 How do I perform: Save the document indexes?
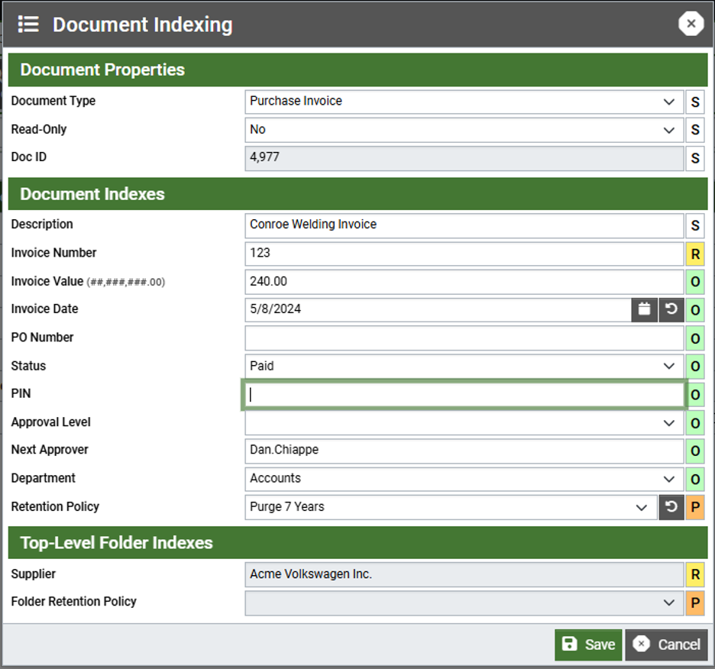click(x=588, y=645)
